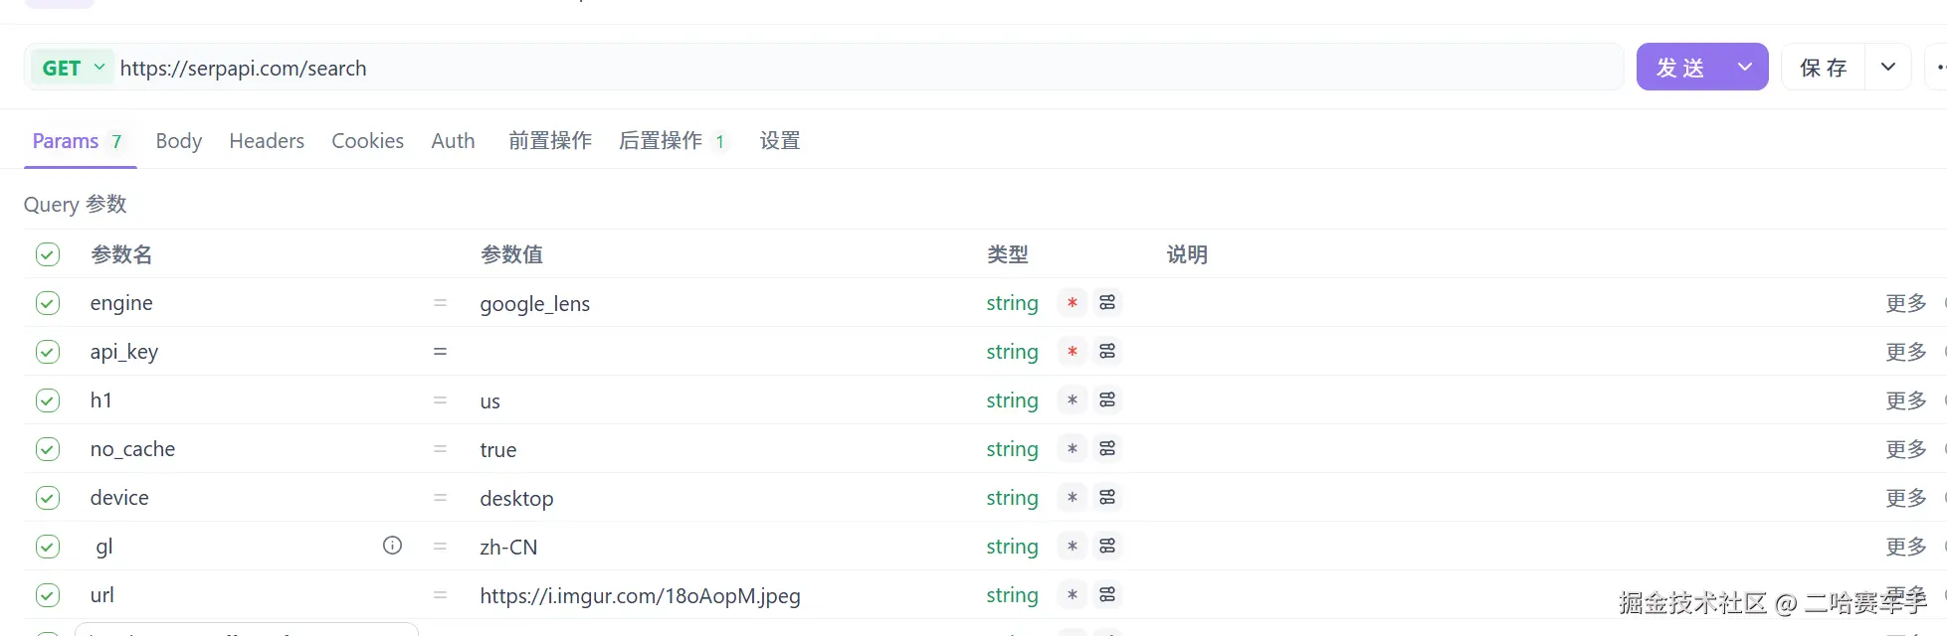Expand the save button dropdown arrow

[1887, 67]
